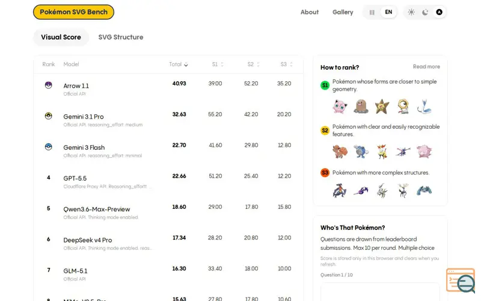Open the Qwen3.6-Max-Preview model row
481x301 pixels.
168,213
